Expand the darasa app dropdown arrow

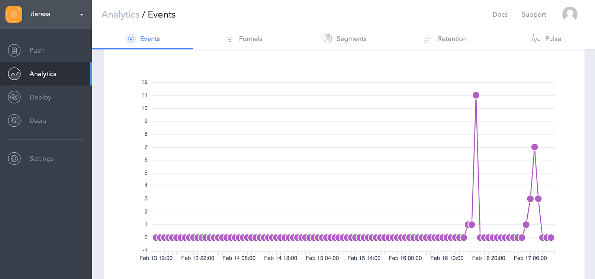coord(81,15)
